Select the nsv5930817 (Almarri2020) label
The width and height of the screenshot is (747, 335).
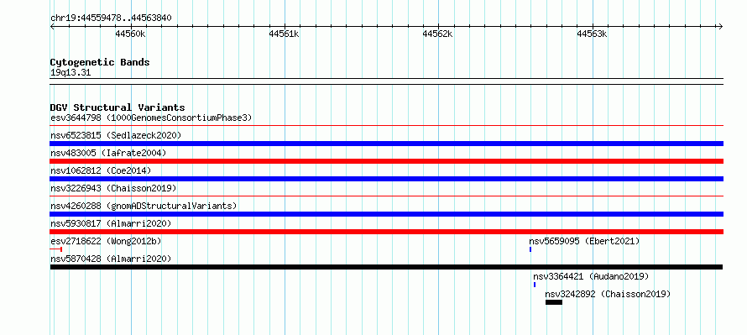(111, 223)
